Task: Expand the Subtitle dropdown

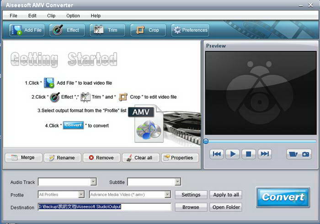Action: click(178, 182)
